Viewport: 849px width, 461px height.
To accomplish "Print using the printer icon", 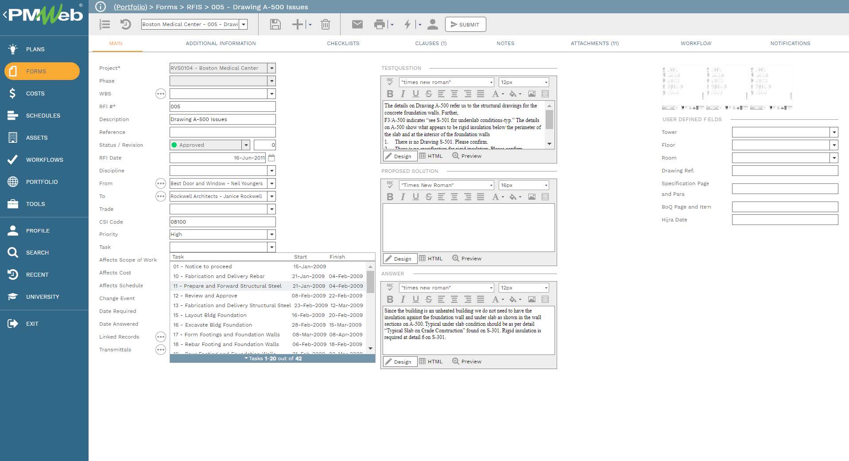I will 380,24.
